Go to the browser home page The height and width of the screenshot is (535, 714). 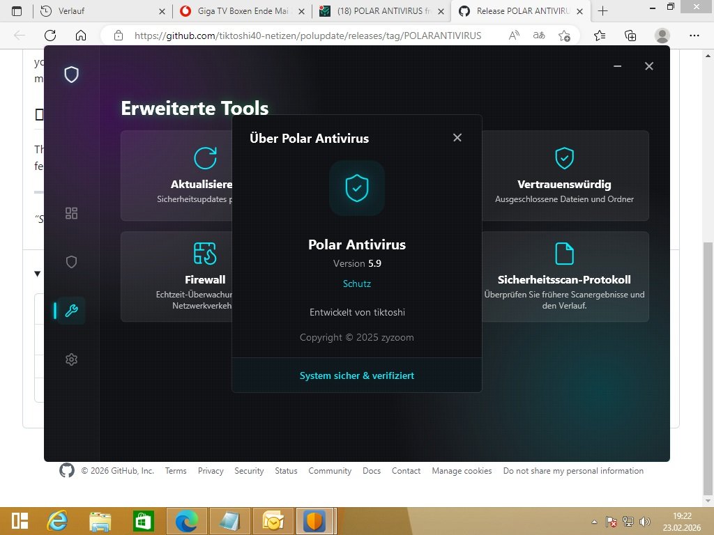[x=81, y=36]
